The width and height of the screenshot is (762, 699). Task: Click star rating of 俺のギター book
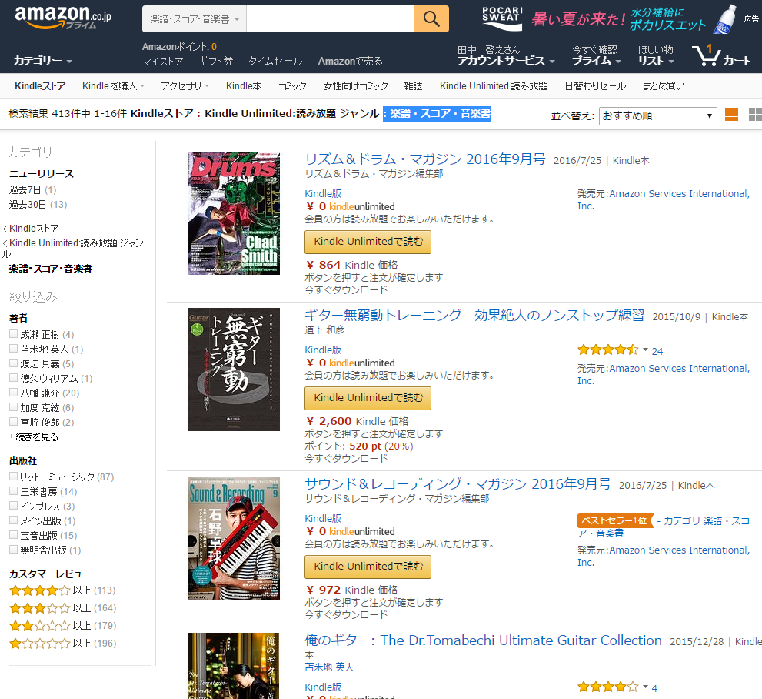(x=607, y=687)
